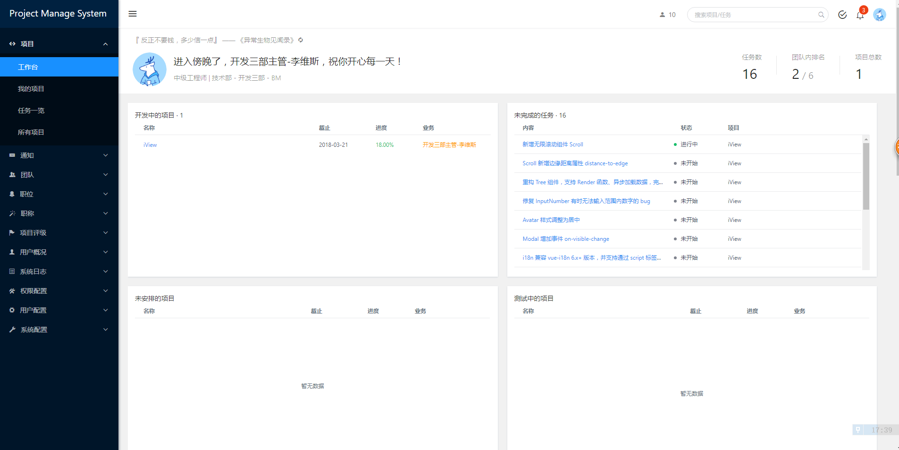Open the 系统日志 menu label
899x450 pixels.
(x=33, y=272)
